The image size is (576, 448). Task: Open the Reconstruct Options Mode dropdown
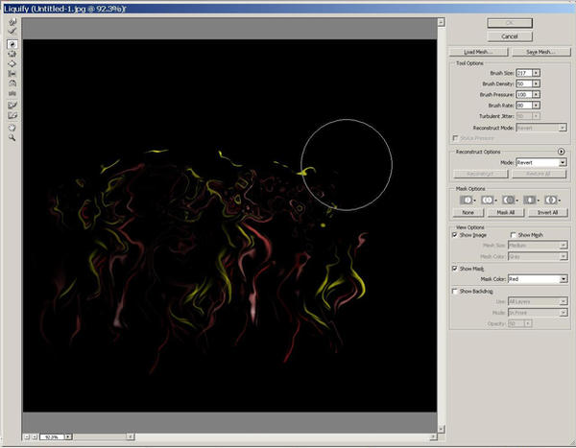click(x=541, y=163)
